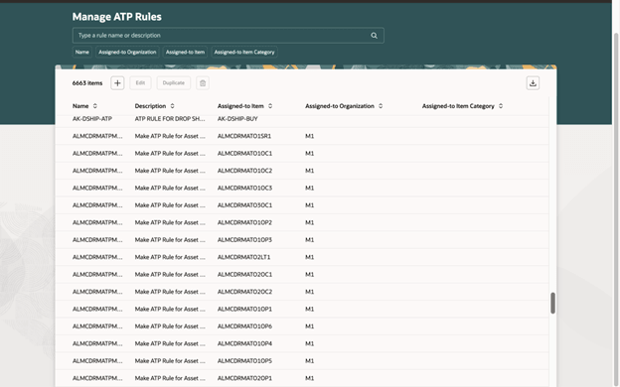Add a new ATP rule with plus icon
The height and width of the screenshot is (387, 620).
point(117,83)
